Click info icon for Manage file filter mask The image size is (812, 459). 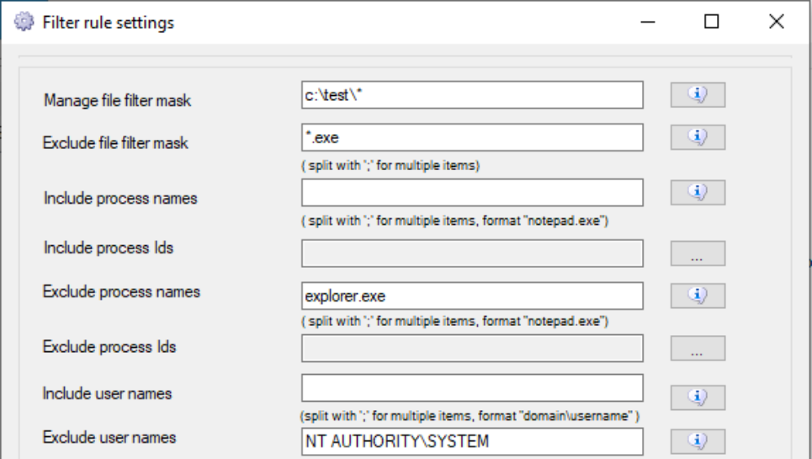[x=698, y=95]
